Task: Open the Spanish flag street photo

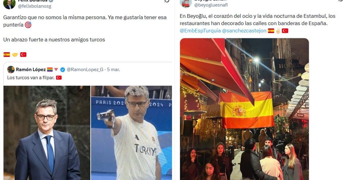Action: pyautogui.click(x=245, y=109)
